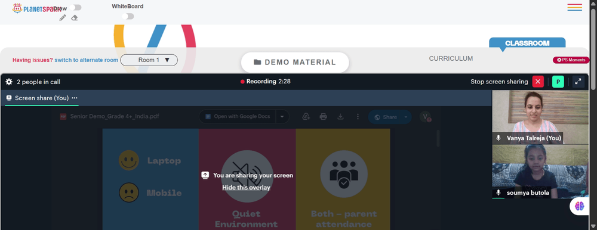Image resolution: width=597 pixels, height=230 pixels.
Task: Click the V account avatar
Action: (425, 117)
